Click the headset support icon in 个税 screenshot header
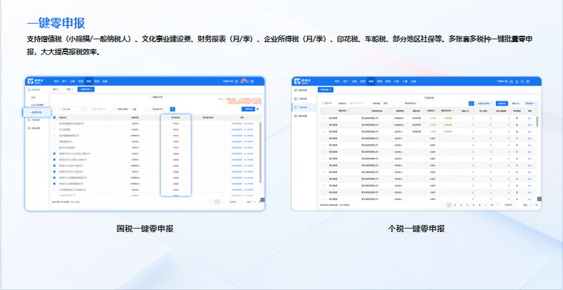The height and width of the screenshot is (290, 563). tap(524, 82)
